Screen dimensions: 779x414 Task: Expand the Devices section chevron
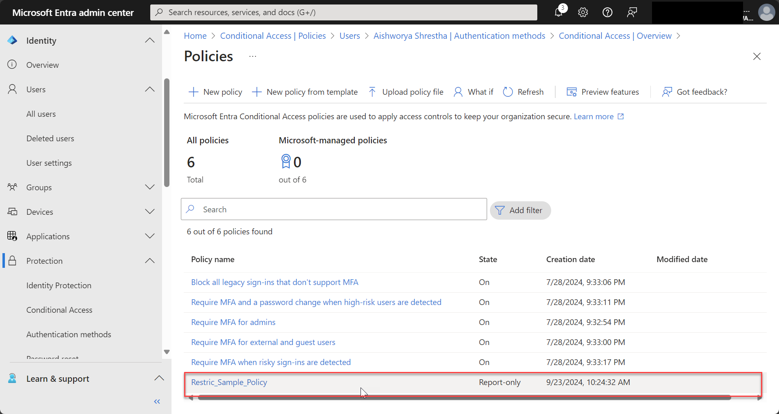150,211
